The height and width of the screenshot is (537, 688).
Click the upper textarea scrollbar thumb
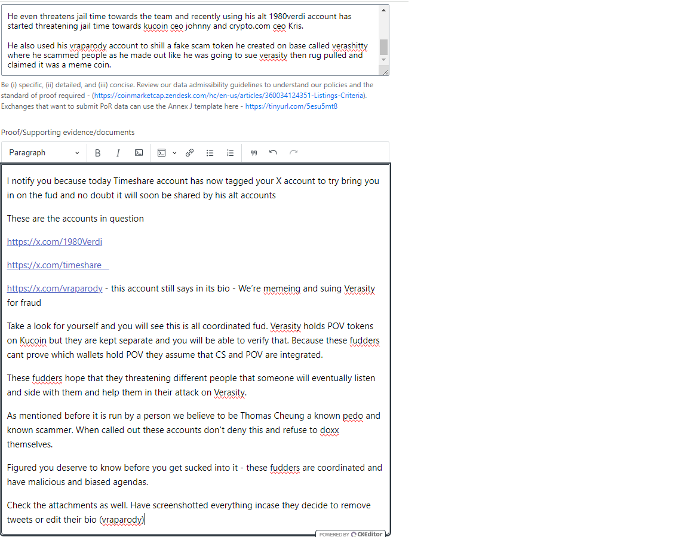click(x=384, y=47)
